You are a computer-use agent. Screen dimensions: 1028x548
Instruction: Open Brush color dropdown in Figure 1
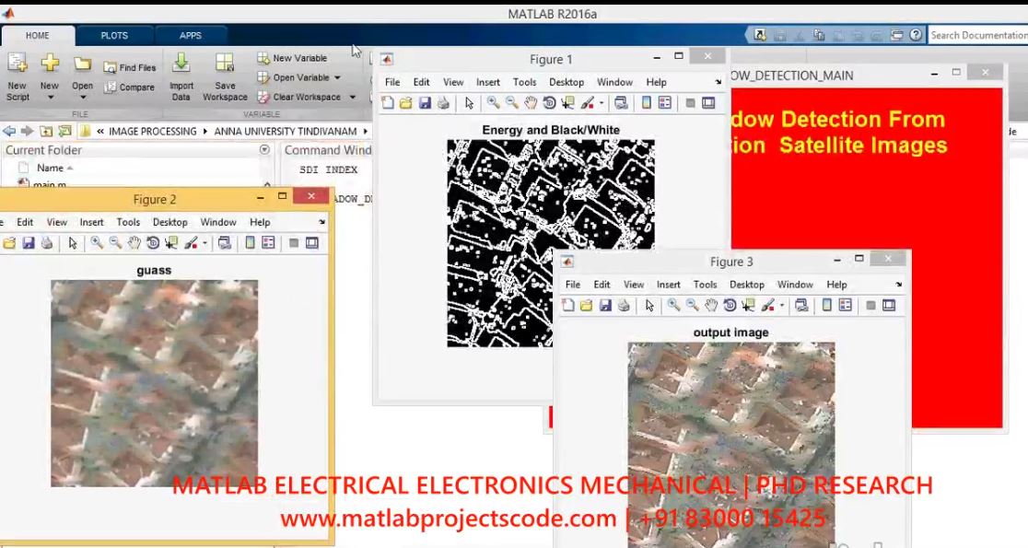click(x=602, y=103)
